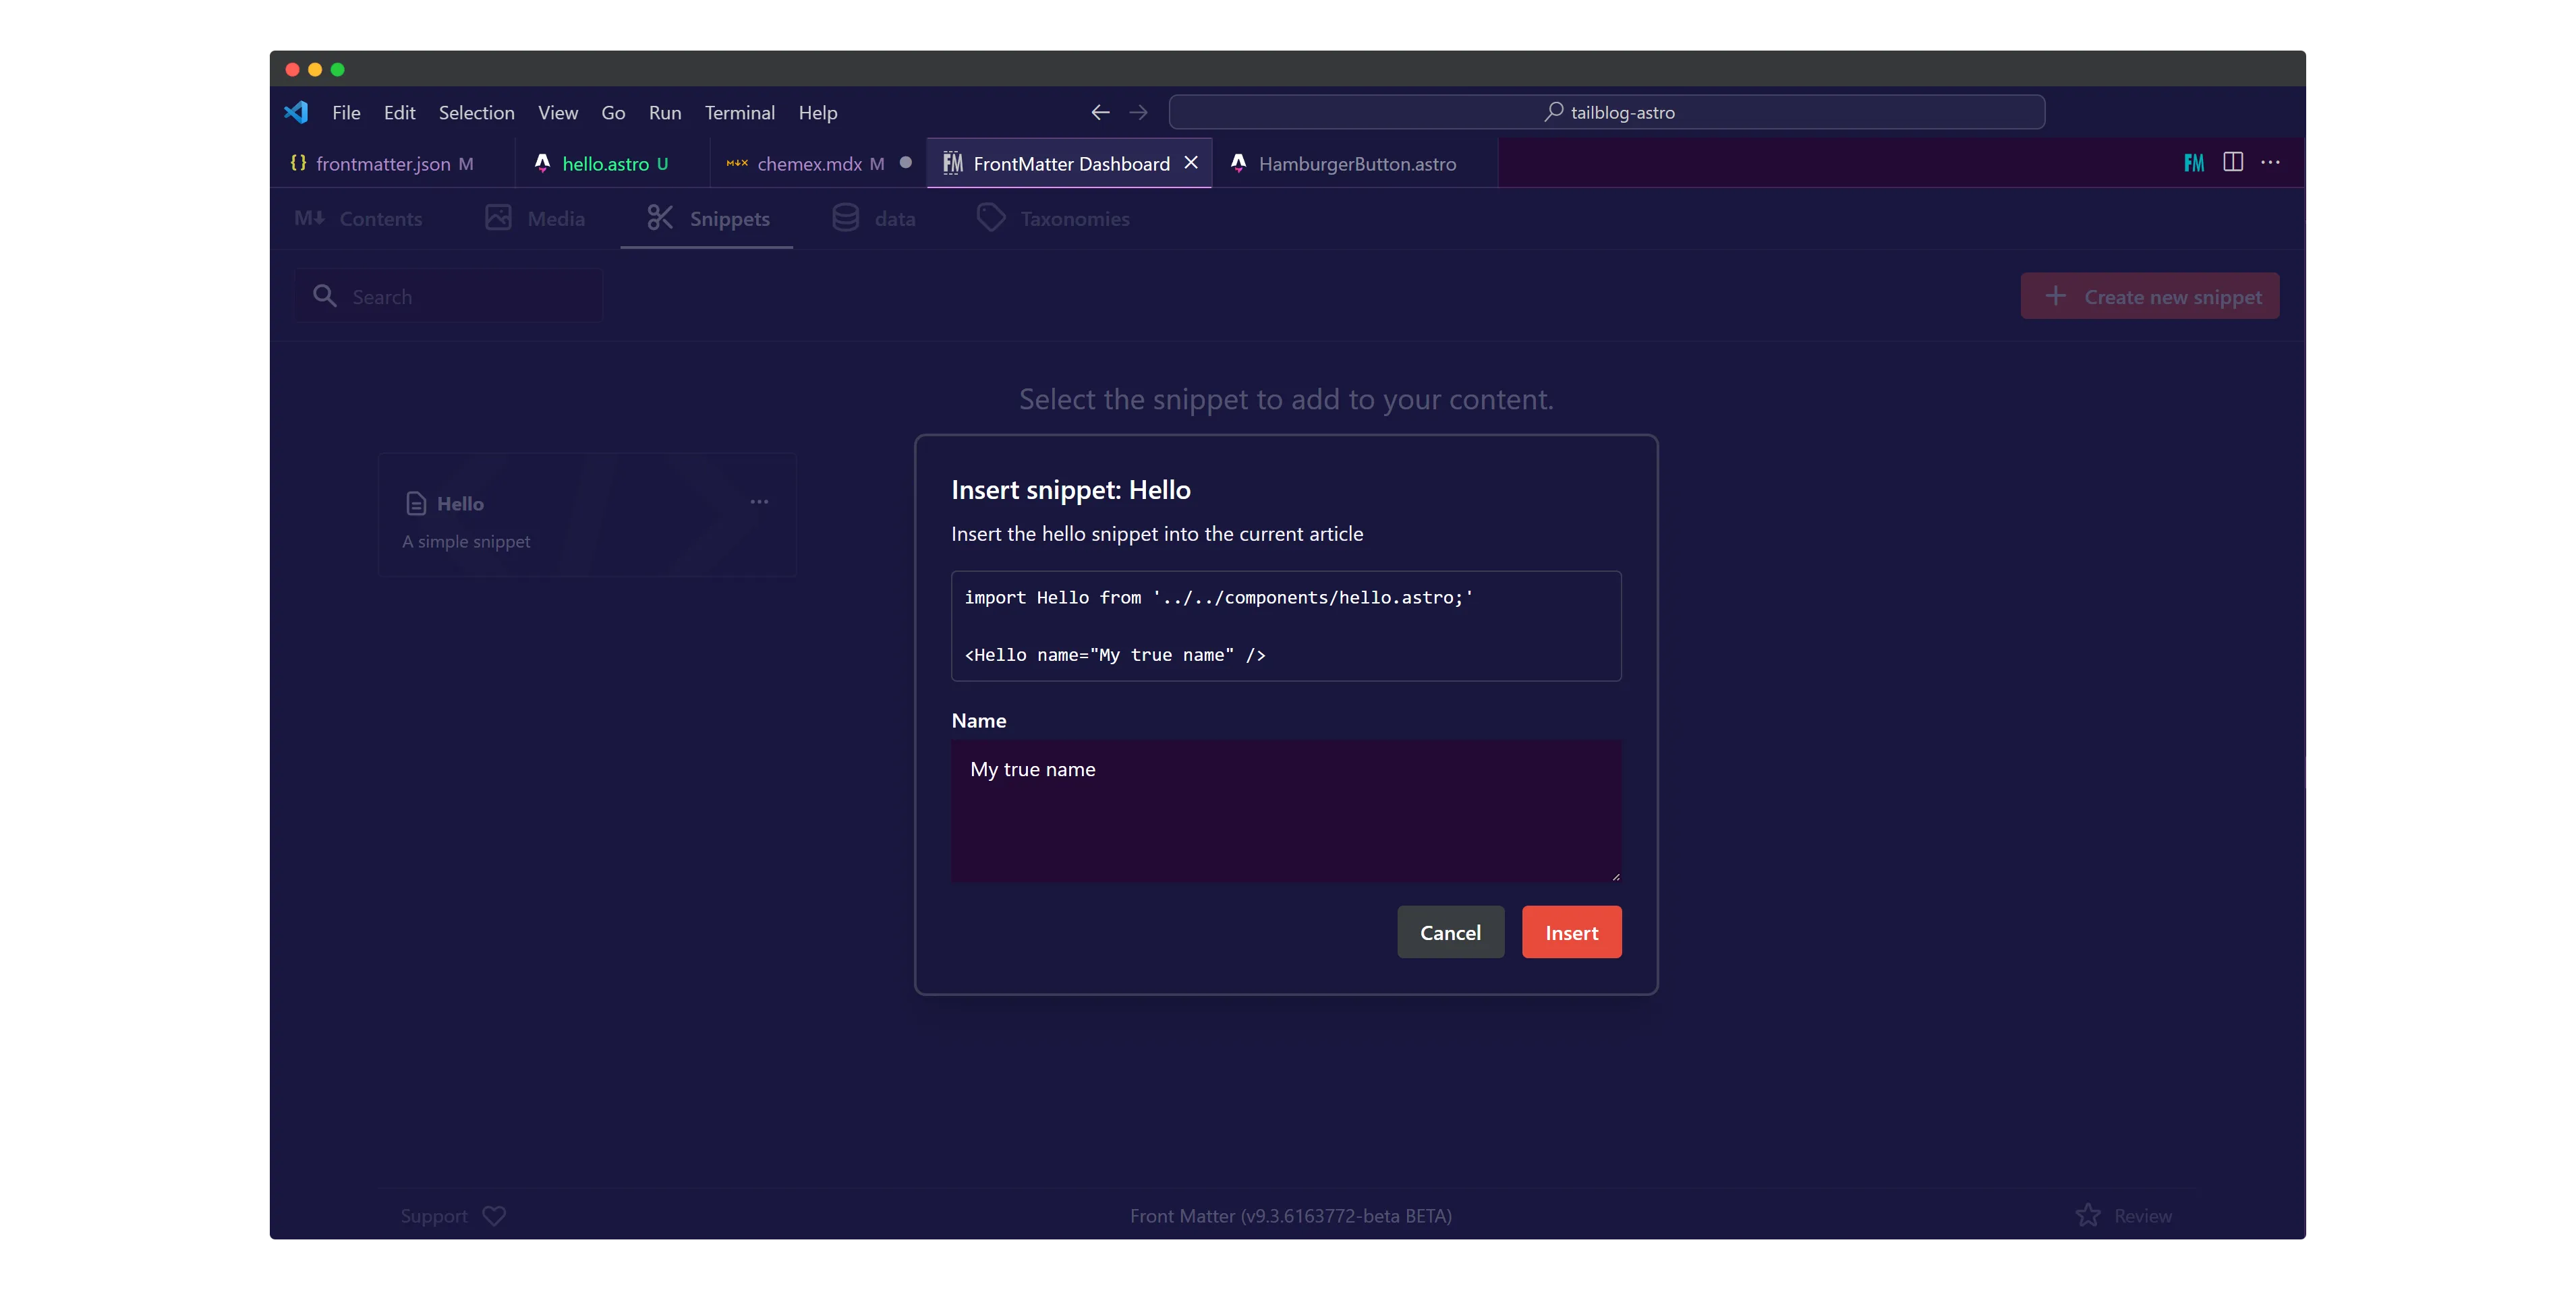Click the Support heart icon
This screenshot has width=2576, height=1290.
point(494,1215)
